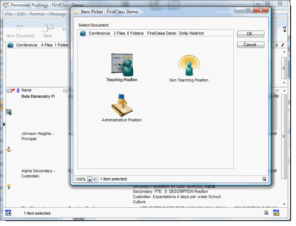Select the Non Teaching Position icon
The height and width of the screenshot is (226, 296).
tap(188, 65)
